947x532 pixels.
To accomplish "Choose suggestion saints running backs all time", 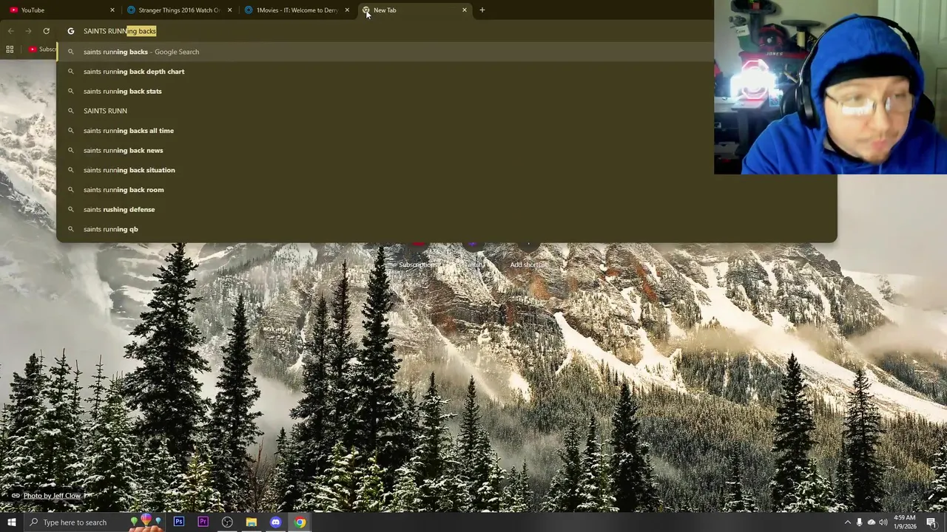I will point(446,131).
